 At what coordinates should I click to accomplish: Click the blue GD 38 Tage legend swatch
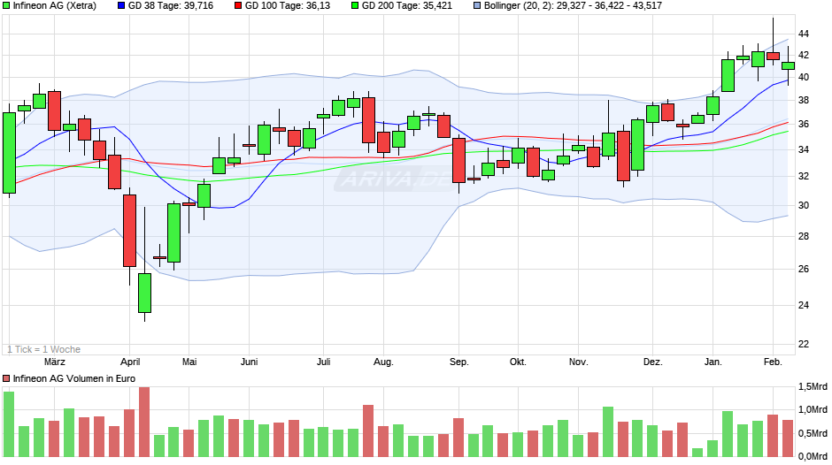(x=121, y=6)
